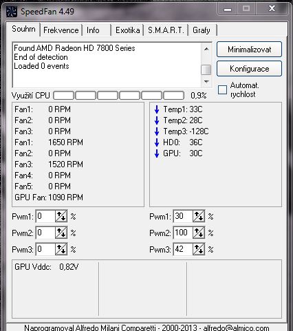Adjust left Pwm1 spinner arrows
The height and width of the screenshot is (331, 293).
pyautogui.click(x=61, y=216)
